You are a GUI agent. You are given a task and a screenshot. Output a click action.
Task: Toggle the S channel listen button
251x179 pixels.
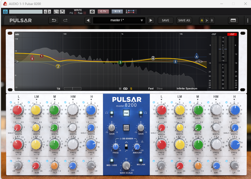coord(141,113)
